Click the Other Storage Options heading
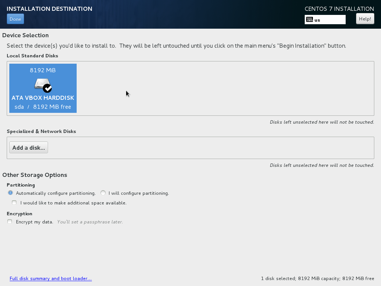Image resolution: width=381 pixels, height=286 pixels. [x=35, y=175]
